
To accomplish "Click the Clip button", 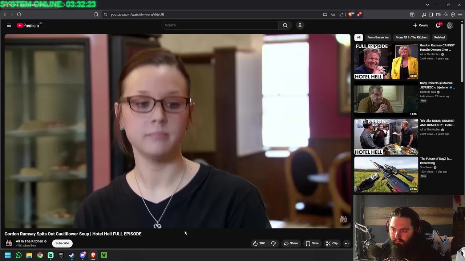I will (332, 243).
